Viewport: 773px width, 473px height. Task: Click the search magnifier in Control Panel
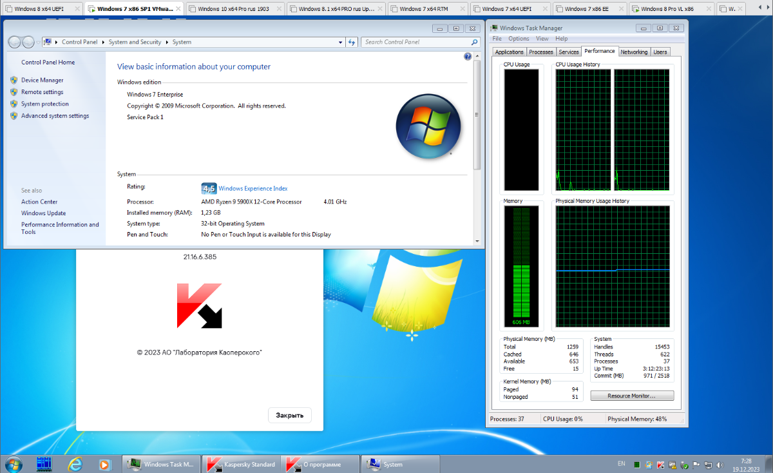point(475,42)
